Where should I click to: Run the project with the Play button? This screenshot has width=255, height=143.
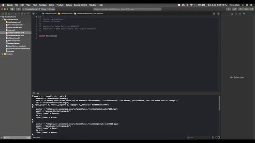[12, 9]
